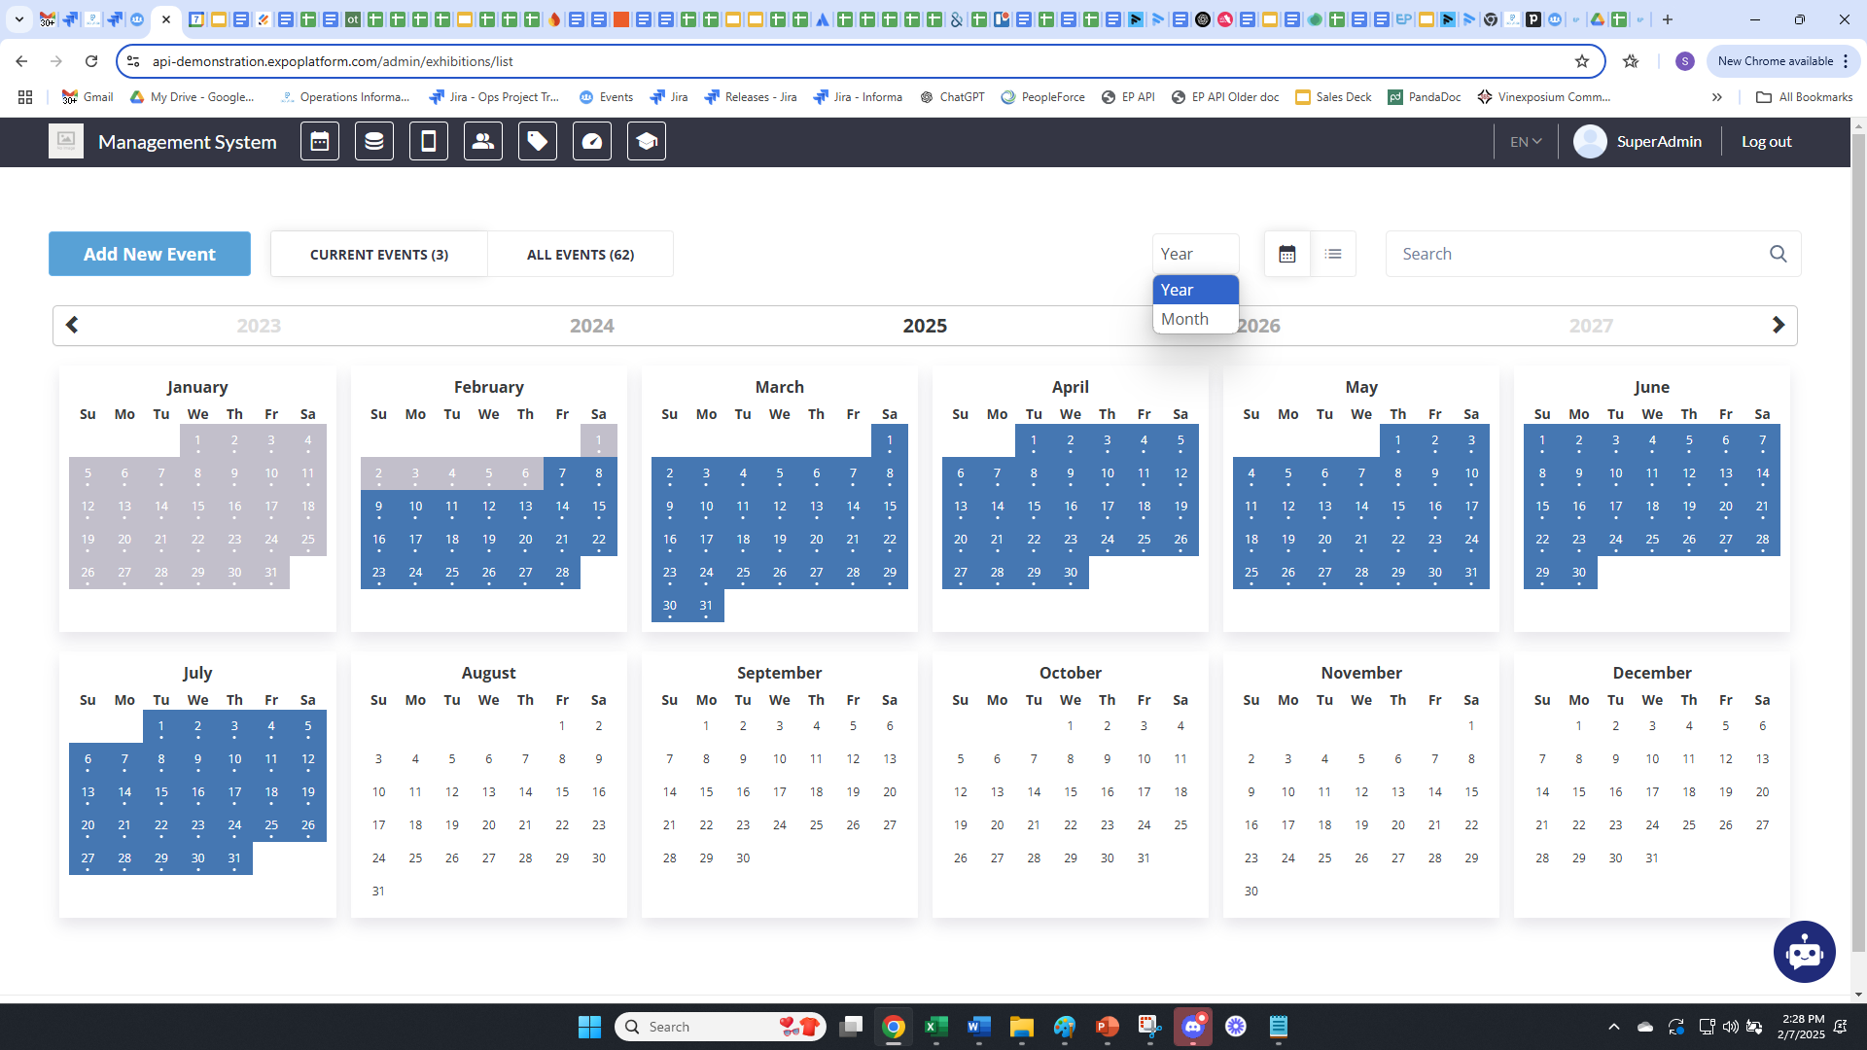Select Month in the view dropdown

pos(1184,319)
